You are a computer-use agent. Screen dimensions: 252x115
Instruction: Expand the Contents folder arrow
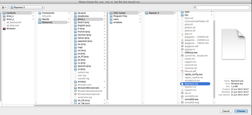click(x=33, y=13)
